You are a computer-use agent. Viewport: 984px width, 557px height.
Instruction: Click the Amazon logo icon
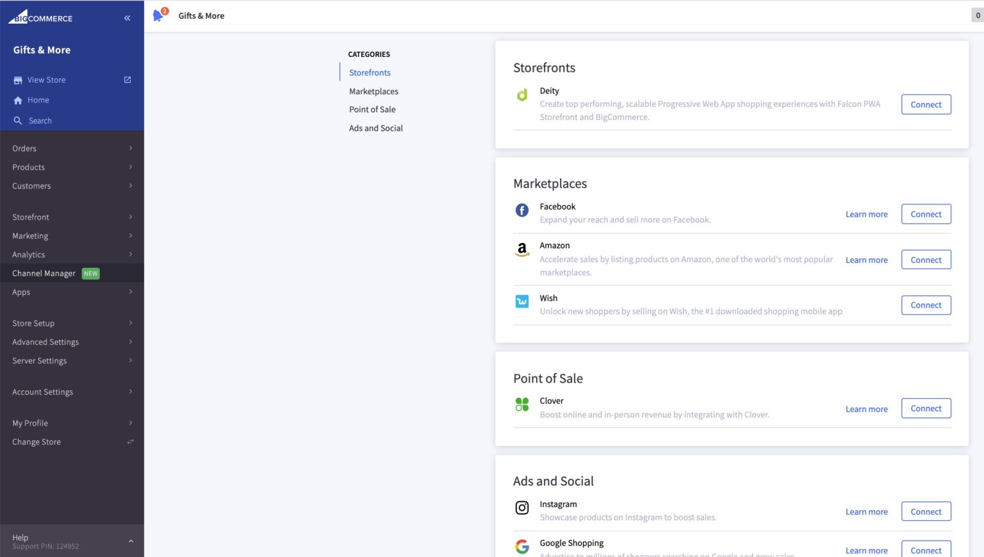[x=522, y=249]
